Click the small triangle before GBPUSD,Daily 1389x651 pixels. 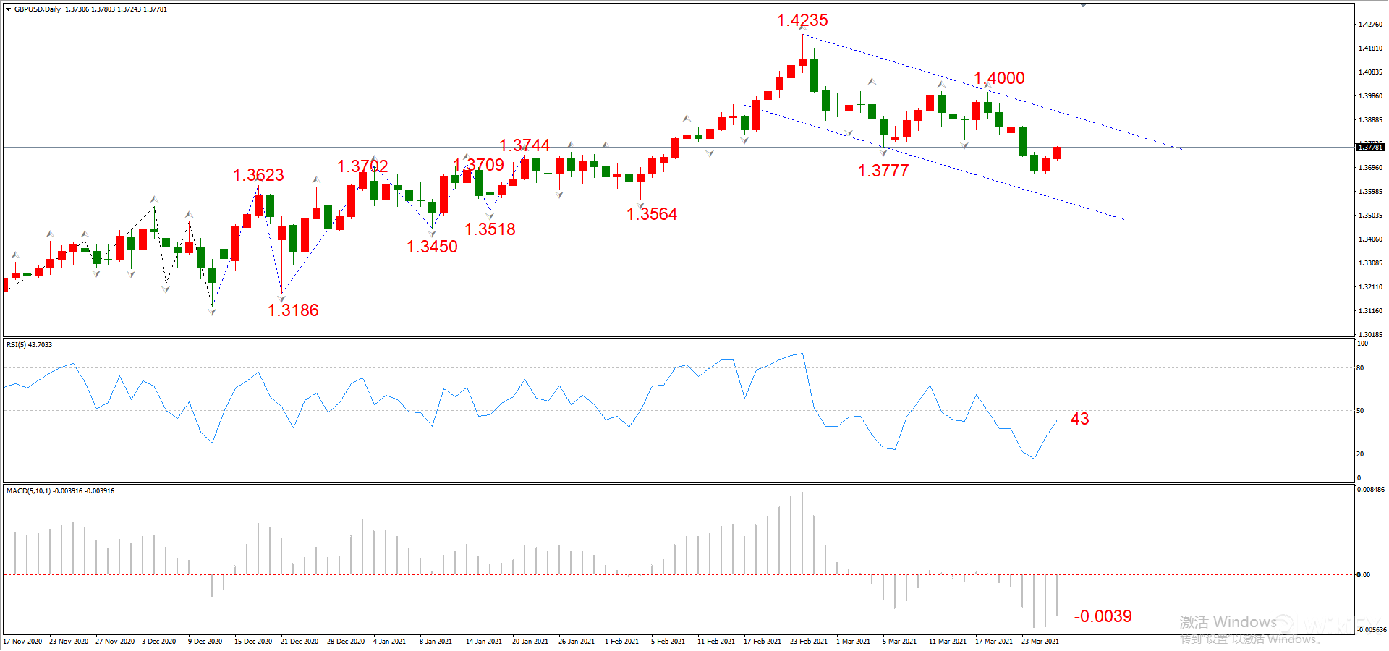click(8, 9)
